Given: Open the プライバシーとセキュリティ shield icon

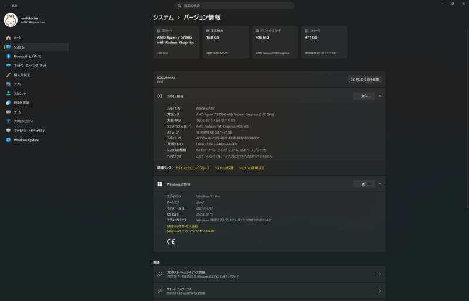Looking at the screenshot, I should [x=8, y=131].
